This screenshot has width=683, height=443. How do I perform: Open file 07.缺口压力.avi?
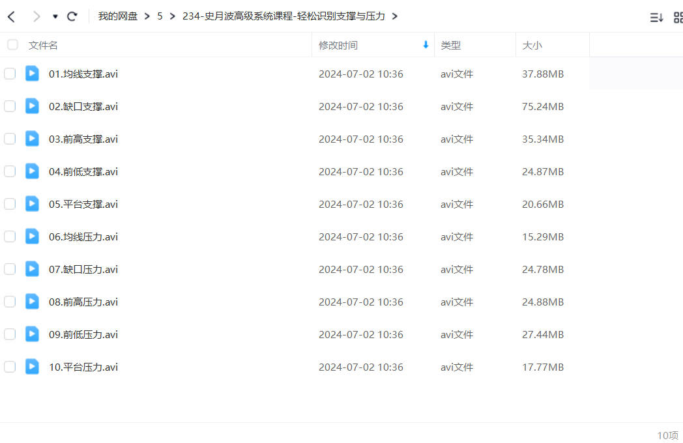click(83, 269)
